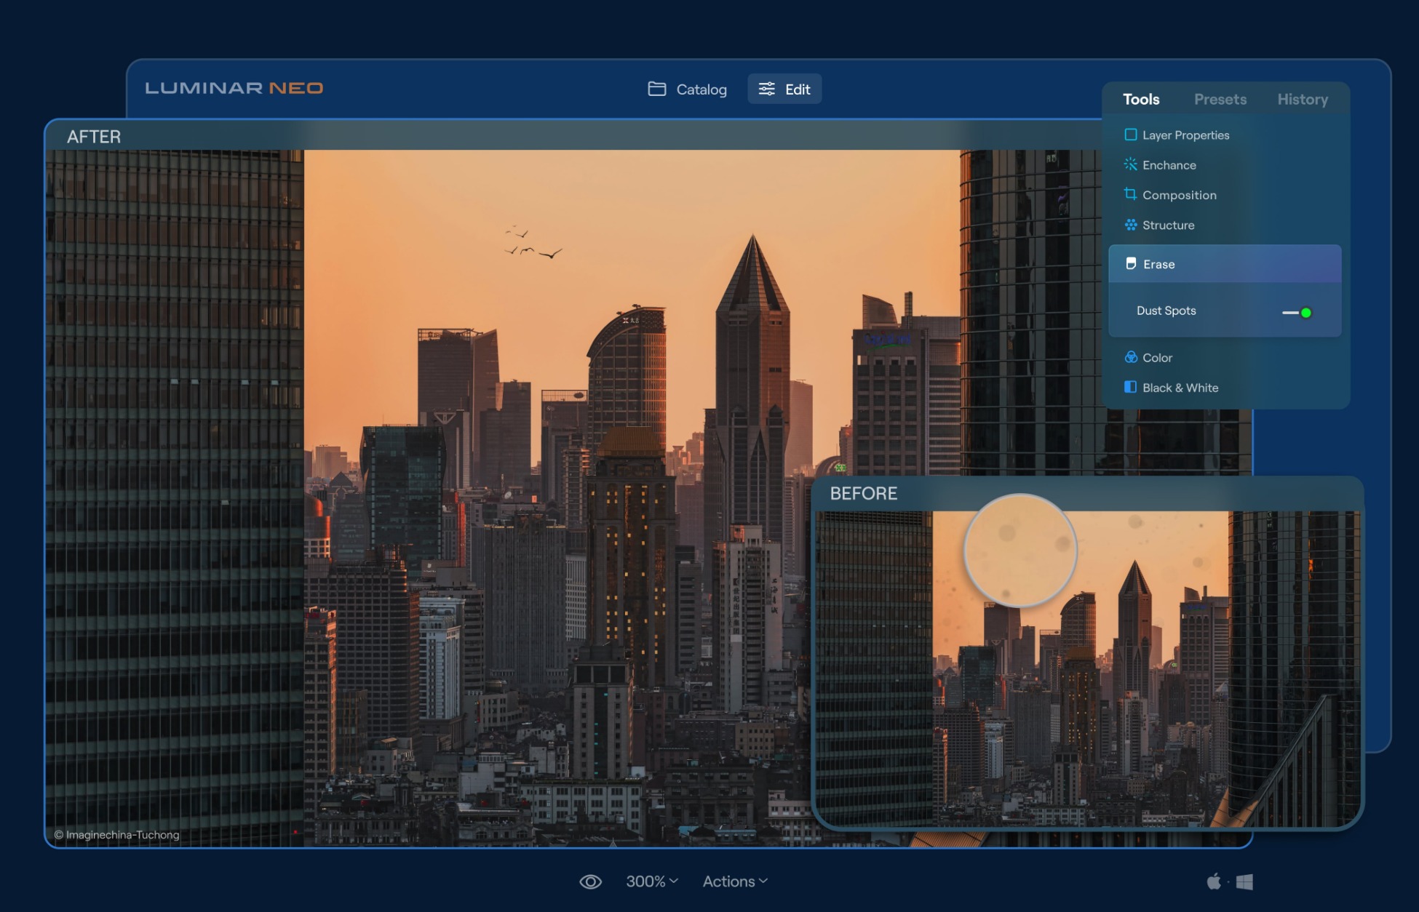This screenshot has height=912, width=1419.
Task: Expand the Actions dropdown menu
Action: click(734, 881)
